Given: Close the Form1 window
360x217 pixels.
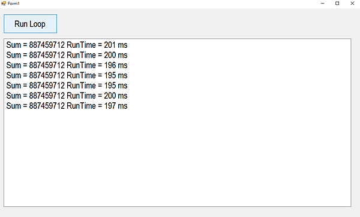Looking at the screenshot, I should tap(352, 4).
